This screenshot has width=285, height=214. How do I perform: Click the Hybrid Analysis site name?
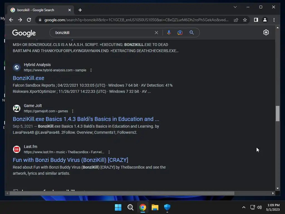point(37,65)
